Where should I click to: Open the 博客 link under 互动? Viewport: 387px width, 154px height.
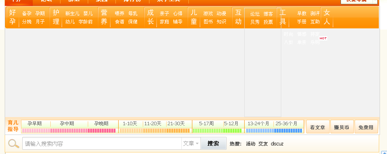(x=268, y=14)
